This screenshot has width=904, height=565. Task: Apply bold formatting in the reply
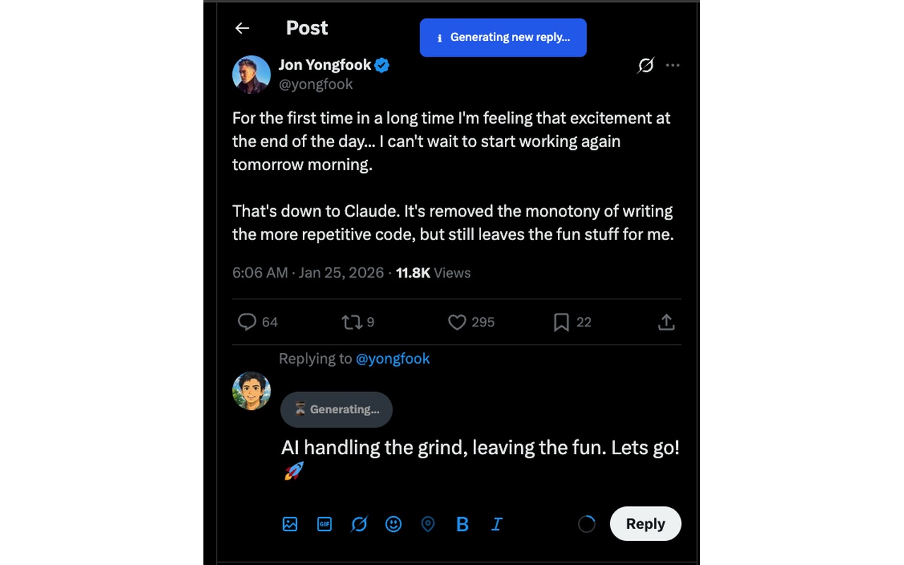coord(463,524)
